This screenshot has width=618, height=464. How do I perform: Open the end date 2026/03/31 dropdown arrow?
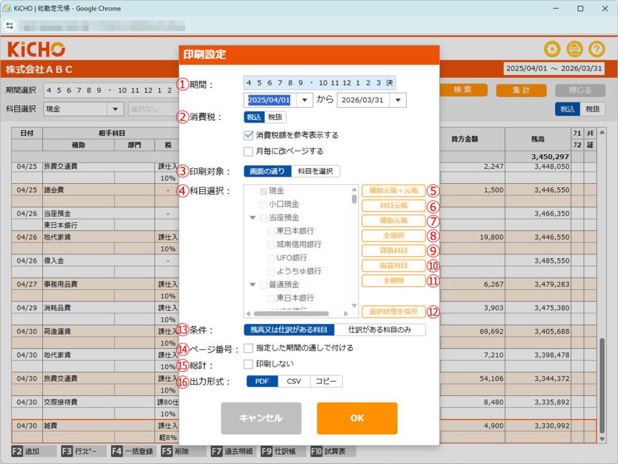(x=398, y=100)
